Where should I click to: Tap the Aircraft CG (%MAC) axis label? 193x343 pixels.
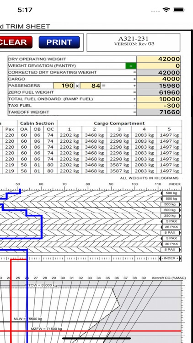pos(169,278)
